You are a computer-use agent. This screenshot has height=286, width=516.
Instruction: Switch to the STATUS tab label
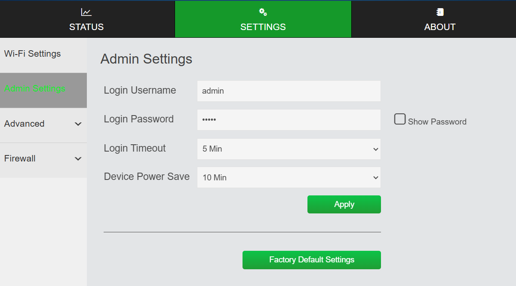click(x=86, y=27)
